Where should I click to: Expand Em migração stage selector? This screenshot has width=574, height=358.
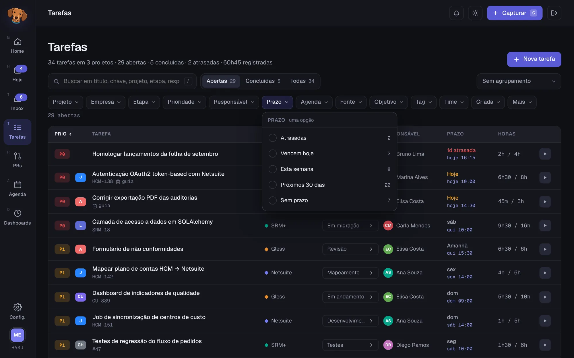(350, 226)
